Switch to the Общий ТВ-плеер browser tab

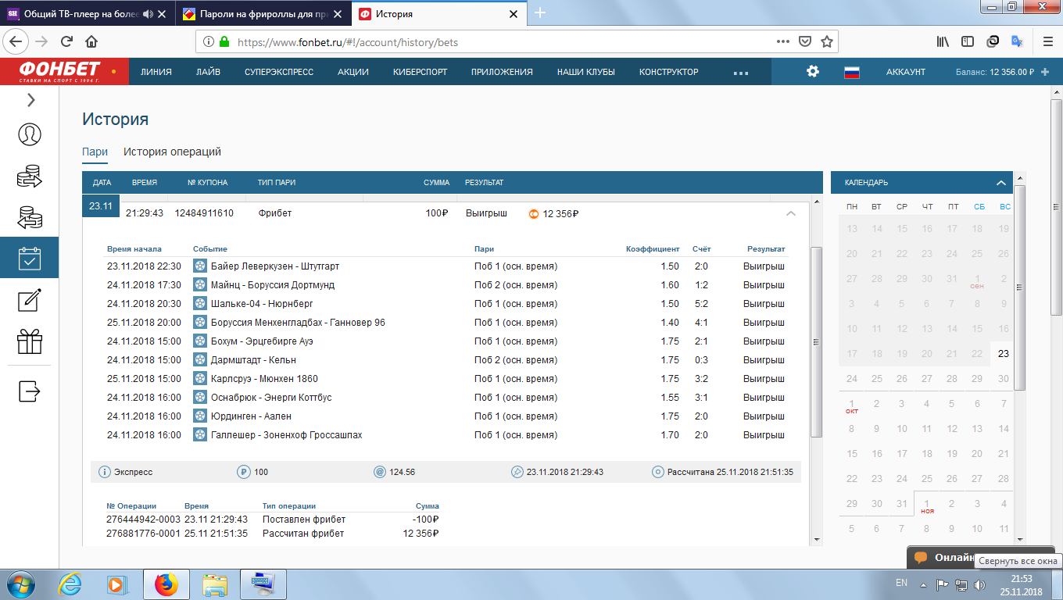pyautogui.click(x=87, y=14)
